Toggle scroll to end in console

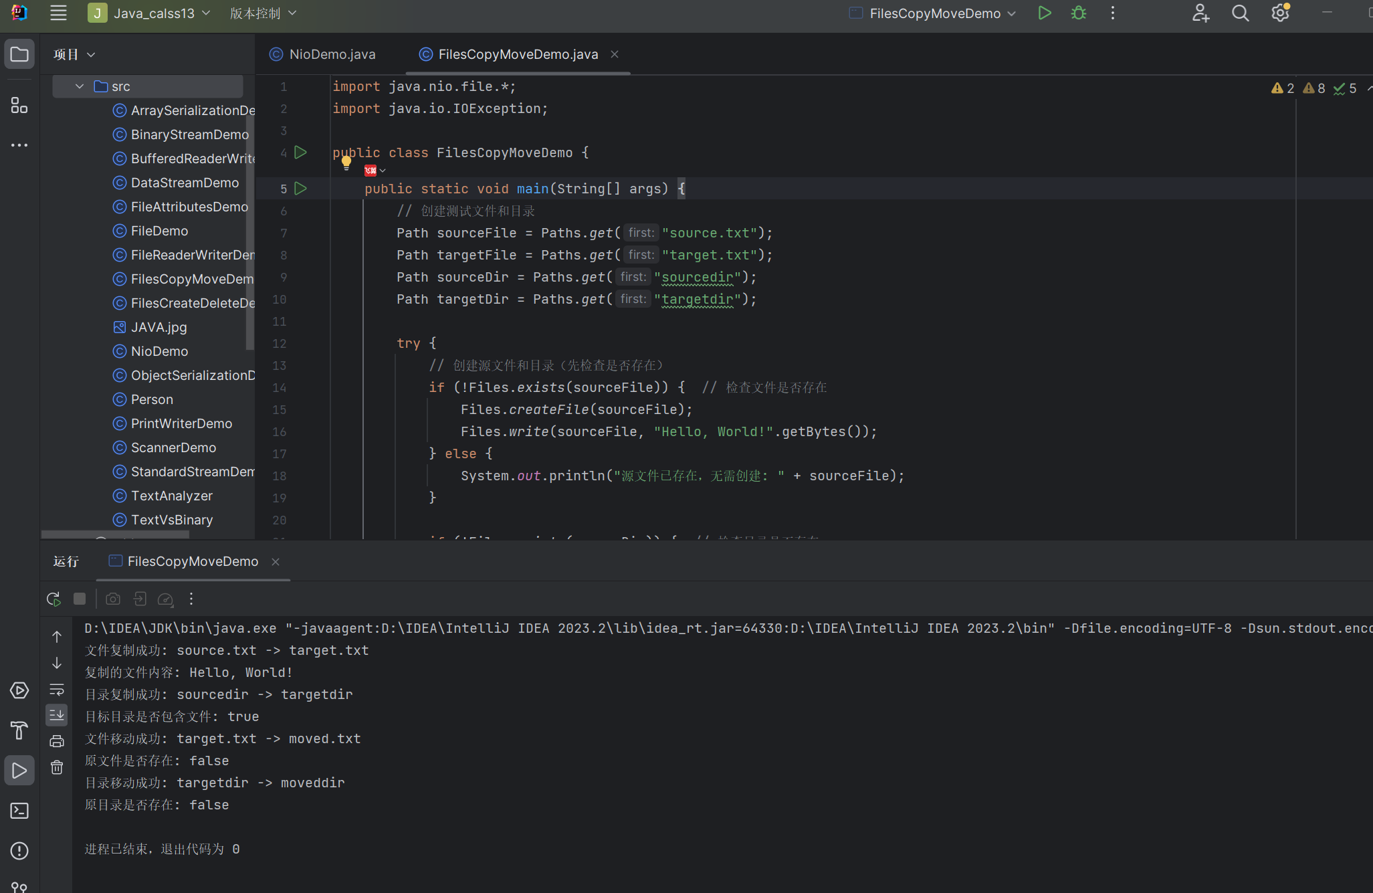[x=57, y=715]
